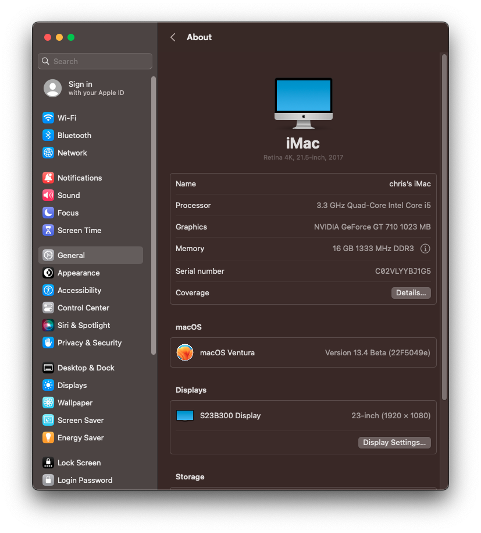The height and width of the screenshot is (533, 481).
Task: Open the Lock Screen icon
Action: click(48, 463)
